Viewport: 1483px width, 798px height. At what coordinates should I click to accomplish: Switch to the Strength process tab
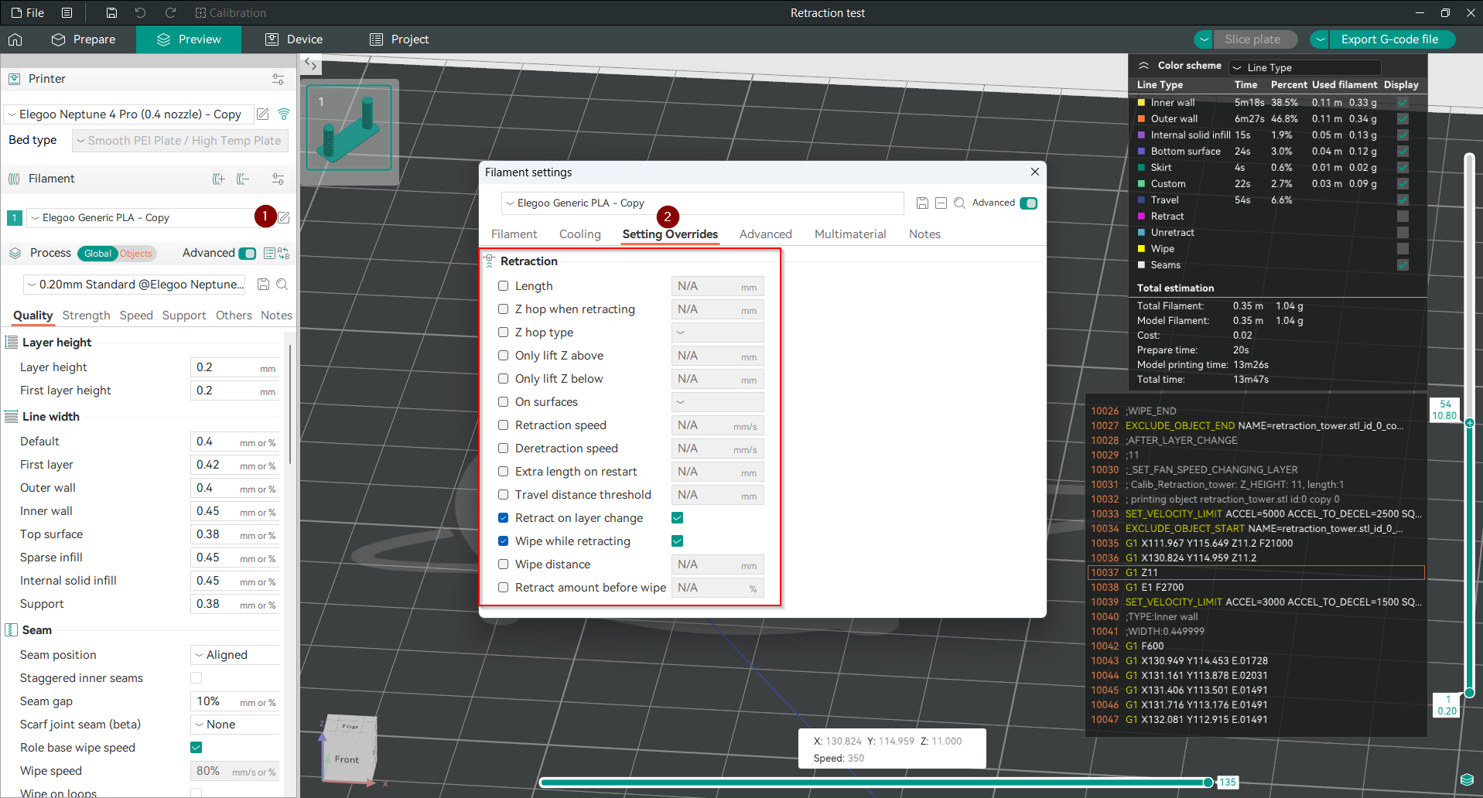[86, 315]
